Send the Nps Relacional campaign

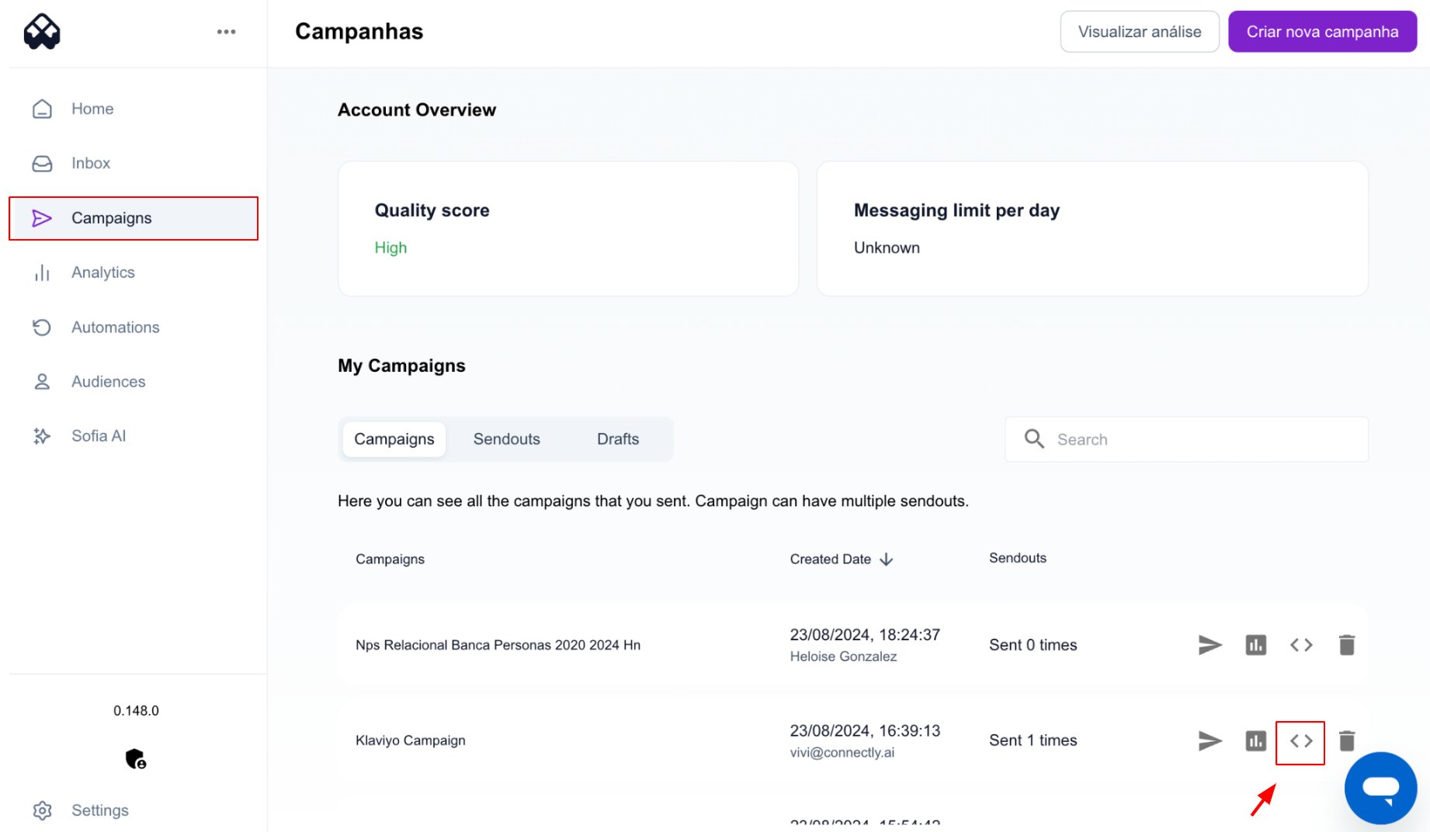tap(1210, 645)
